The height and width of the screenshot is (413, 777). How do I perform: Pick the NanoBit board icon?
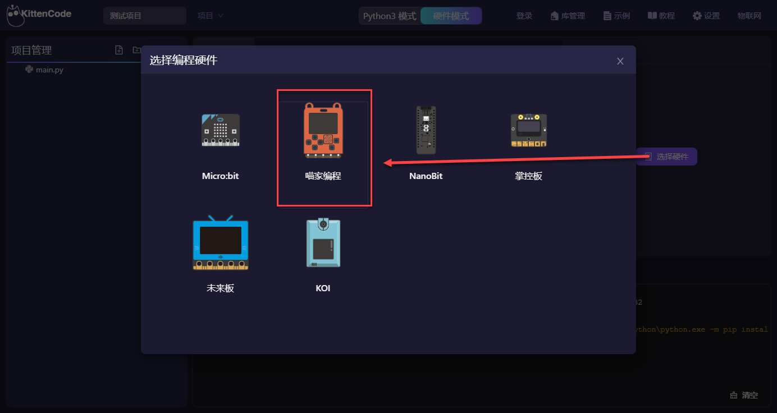pyautogui.click(x=426, y=130)
